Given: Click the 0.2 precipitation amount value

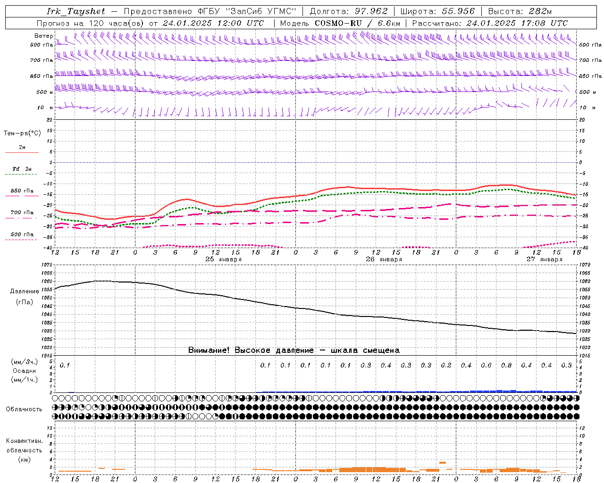Looking at the screenshot, I should point(446,365).
